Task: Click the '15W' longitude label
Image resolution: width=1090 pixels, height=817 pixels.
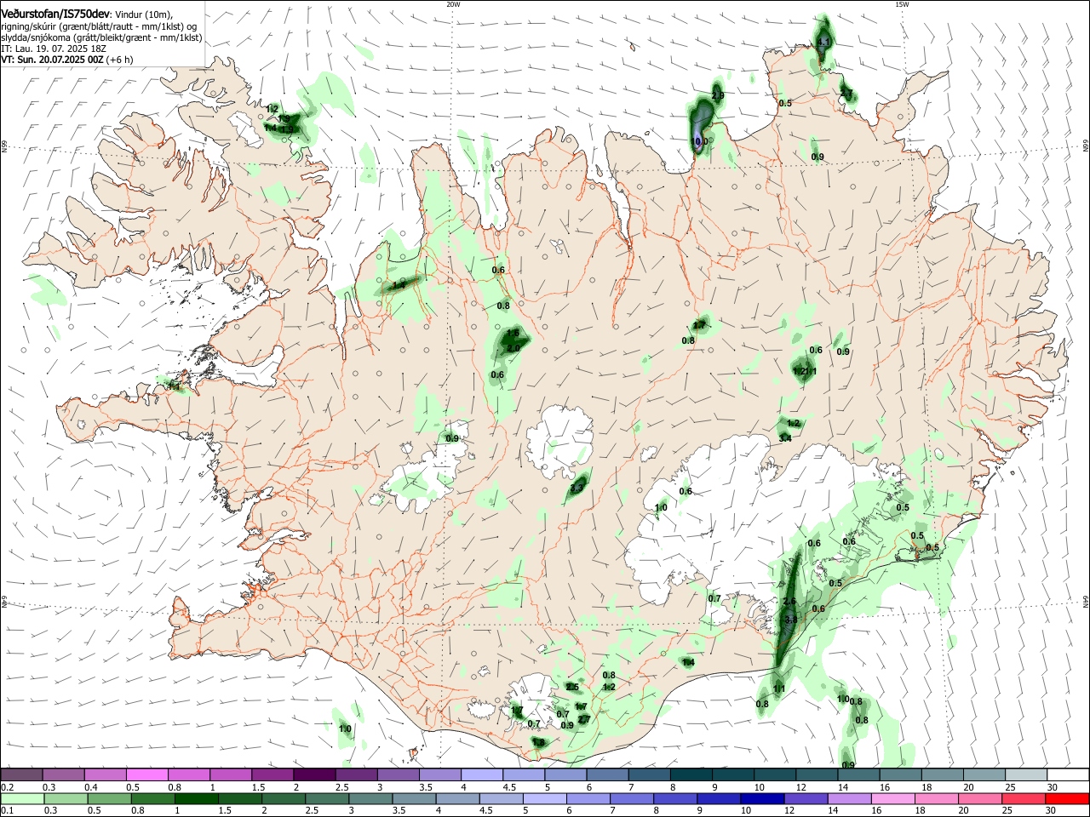Action: (902, 4)
